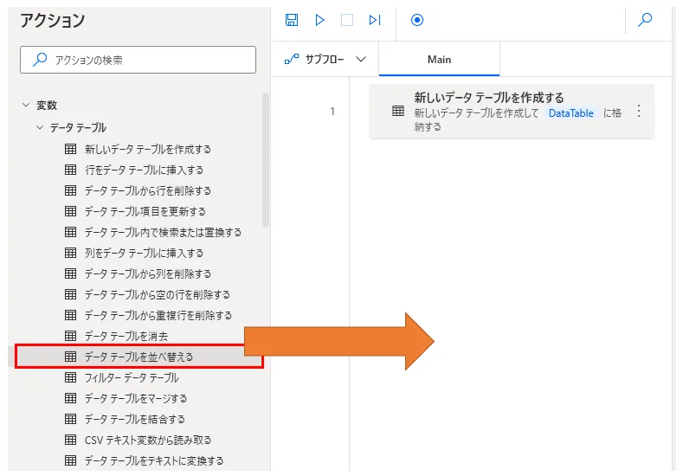683x476 pixels.
Task: Open flow search magnifier icon
Action: pyautogui.click(x=645, y=20)
